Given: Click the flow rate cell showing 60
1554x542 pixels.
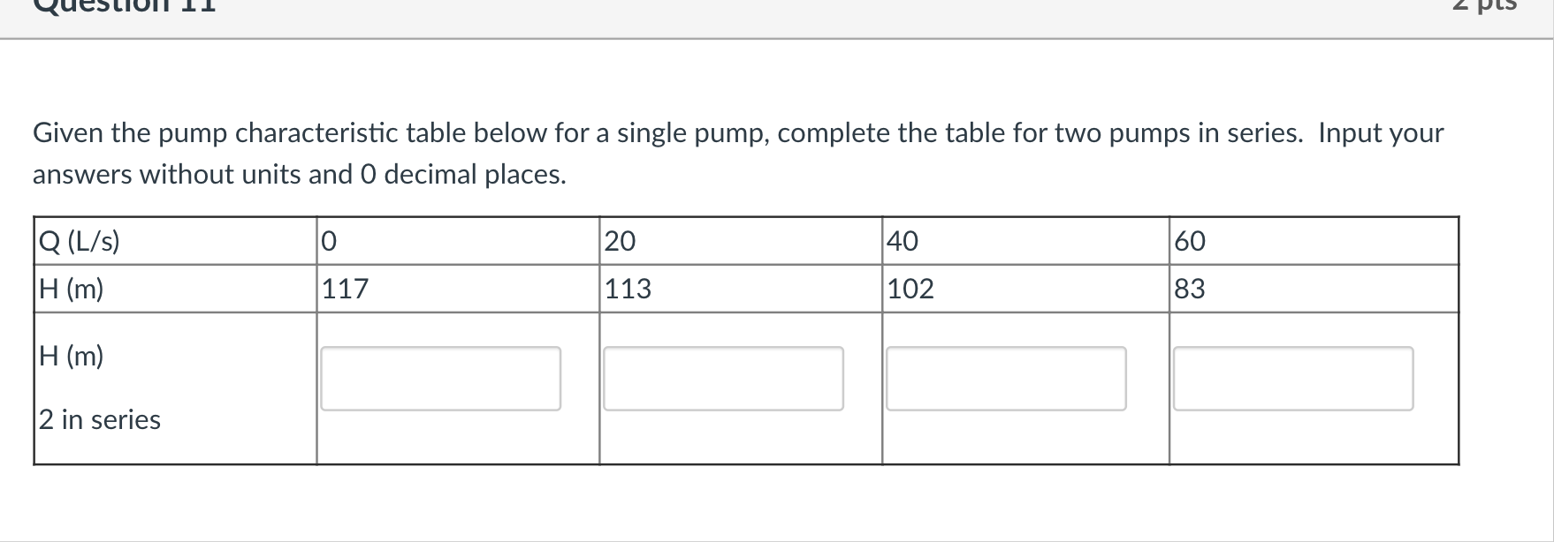Looking at the screenshot, I should pos(1190,241).
